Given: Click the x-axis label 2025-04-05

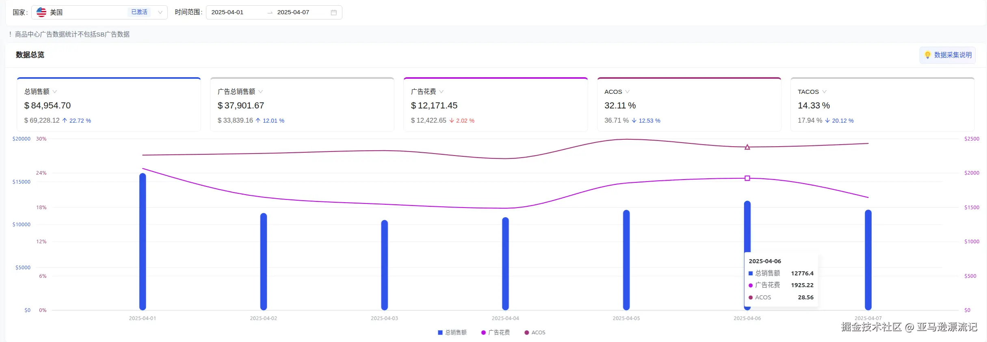Looking at the screenshot, I should click(x=626, y=318).
